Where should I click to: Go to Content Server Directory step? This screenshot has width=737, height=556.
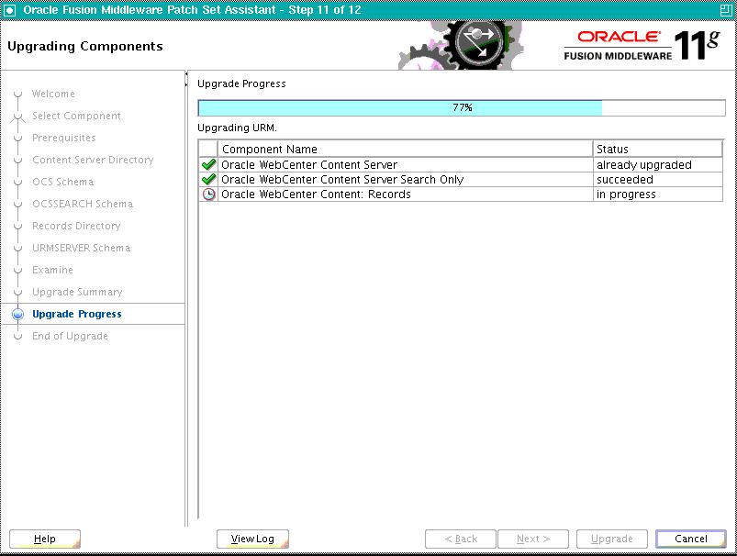point(93,160)
